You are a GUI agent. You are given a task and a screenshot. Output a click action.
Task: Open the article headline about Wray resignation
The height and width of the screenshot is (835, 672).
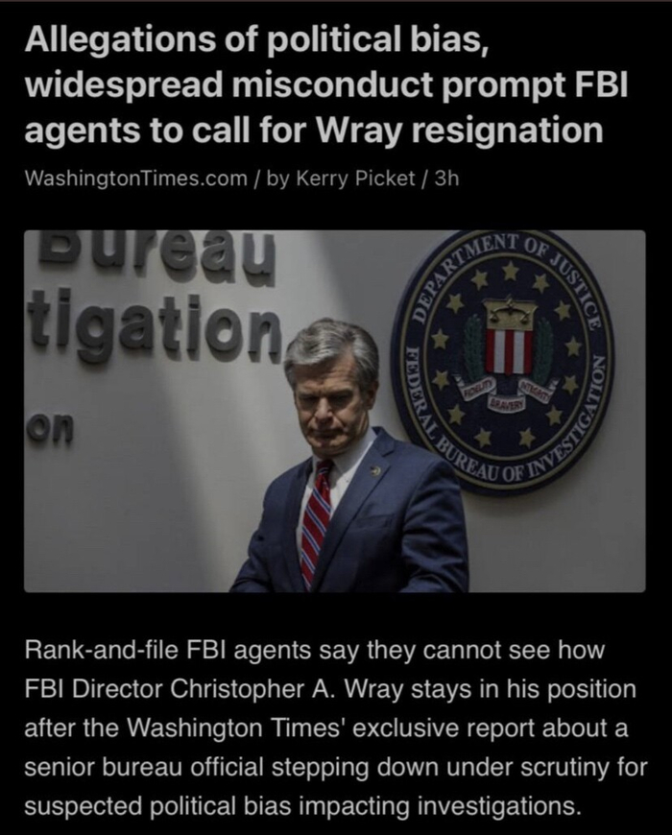(325, 84)
